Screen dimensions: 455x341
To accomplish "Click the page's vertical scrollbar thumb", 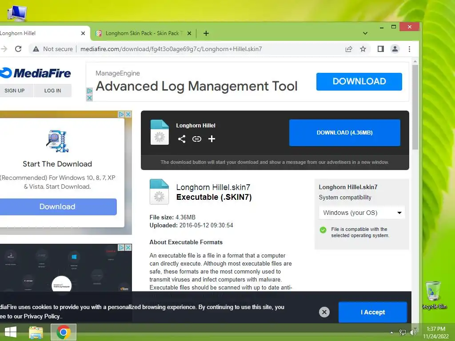I will [415, 107].
